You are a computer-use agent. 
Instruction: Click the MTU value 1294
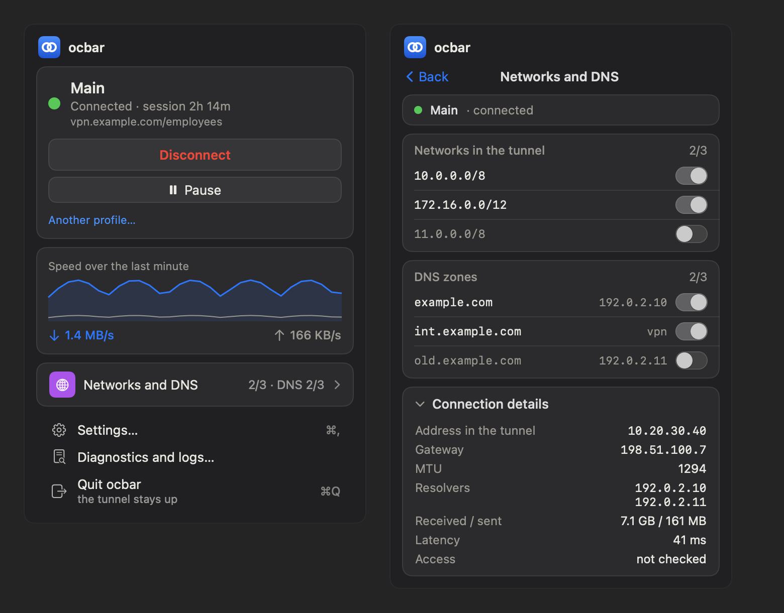click(692, 469)
